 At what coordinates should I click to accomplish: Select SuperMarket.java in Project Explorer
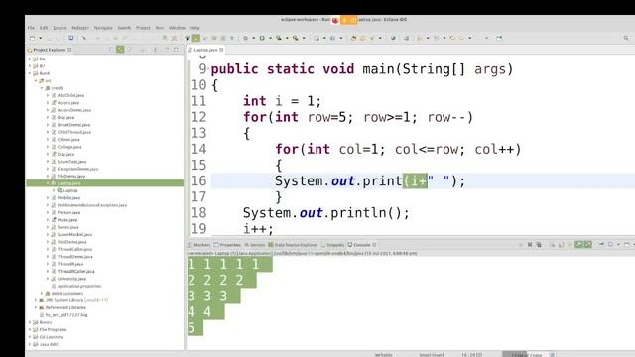(x=75, y=234)
